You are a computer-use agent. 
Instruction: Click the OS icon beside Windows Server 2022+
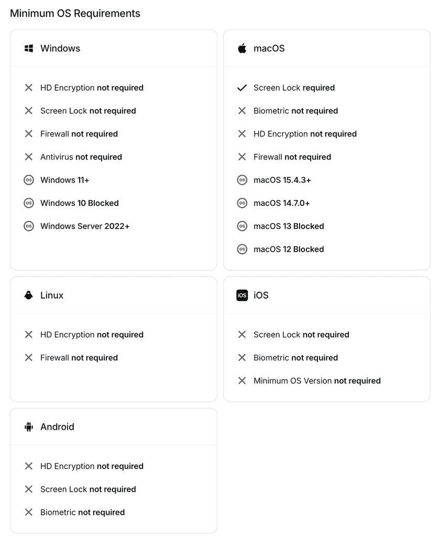pyautogui.click(x=29, y=226)
